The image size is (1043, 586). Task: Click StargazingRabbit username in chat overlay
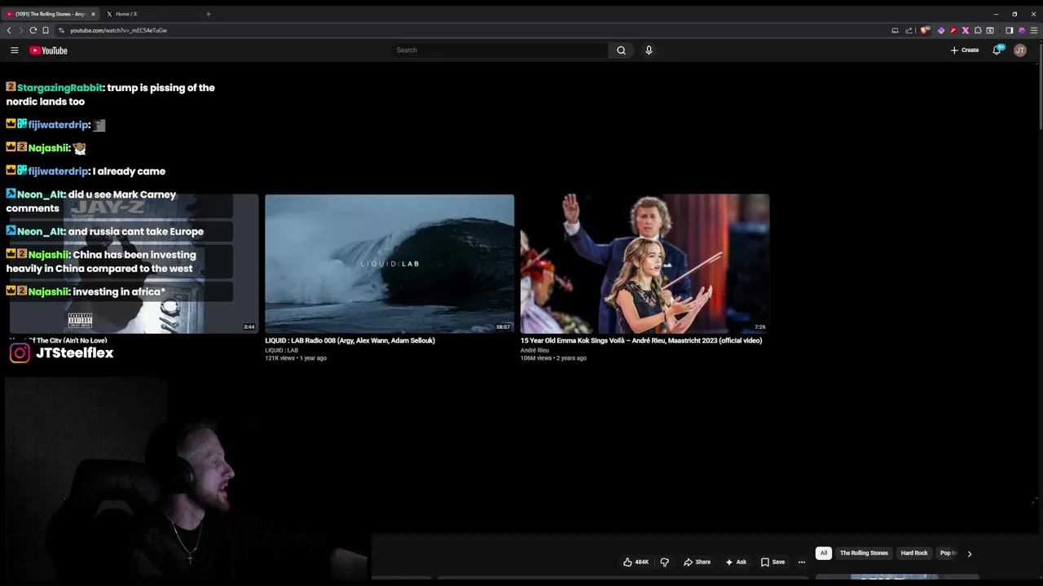point(60,88)
